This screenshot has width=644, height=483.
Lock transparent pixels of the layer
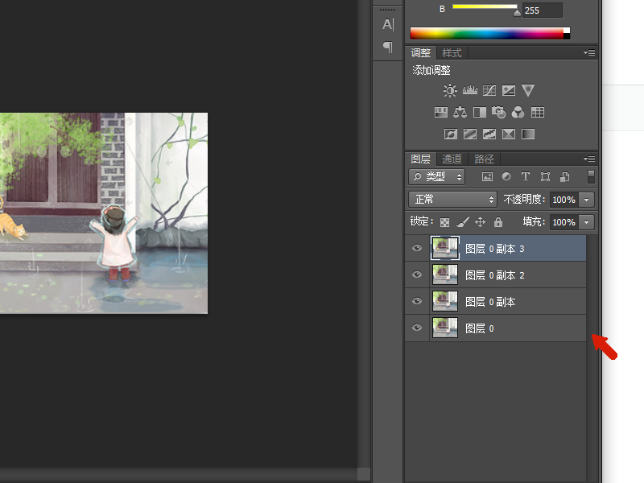(444, 222)
